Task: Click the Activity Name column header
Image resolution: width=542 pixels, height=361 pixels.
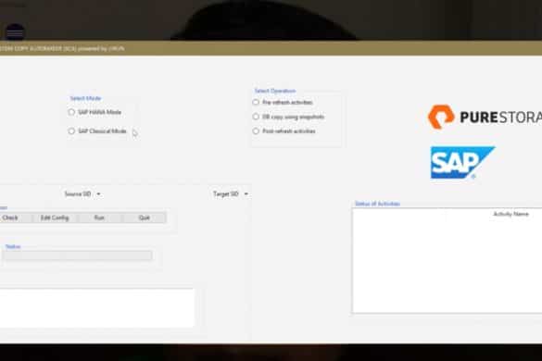Action: (510, 214)
